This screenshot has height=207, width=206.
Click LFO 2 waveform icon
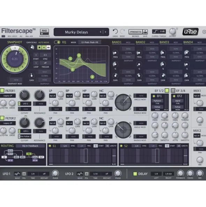click(x=80, y=174)
